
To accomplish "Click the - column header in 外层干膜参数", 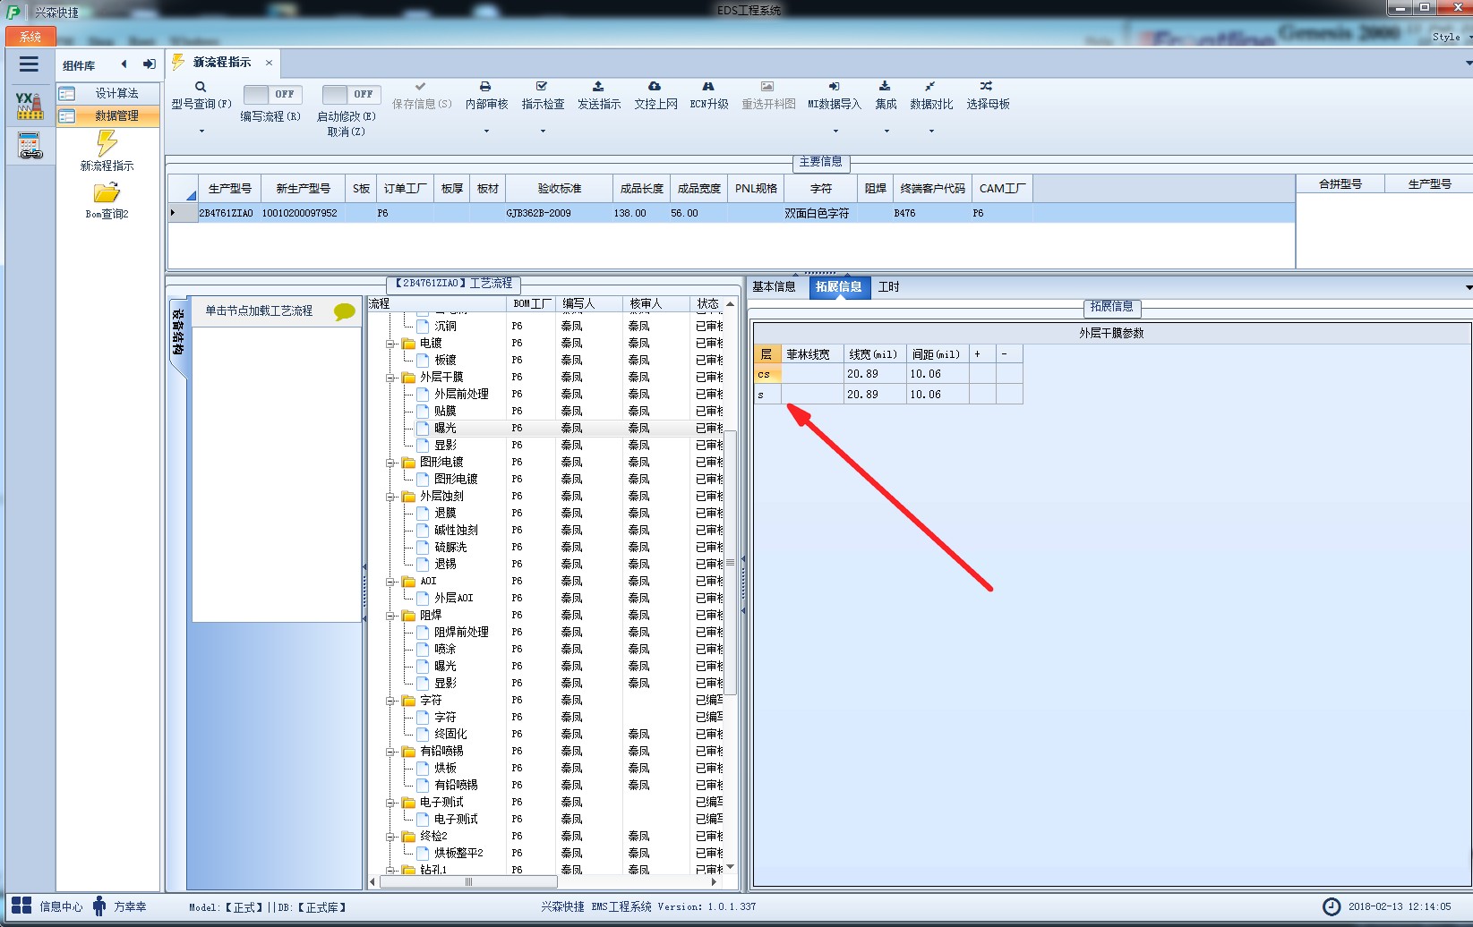I will click(1009, 354).
